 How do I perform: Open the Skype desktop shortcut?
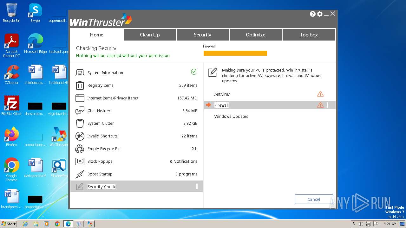click(35, 13)
